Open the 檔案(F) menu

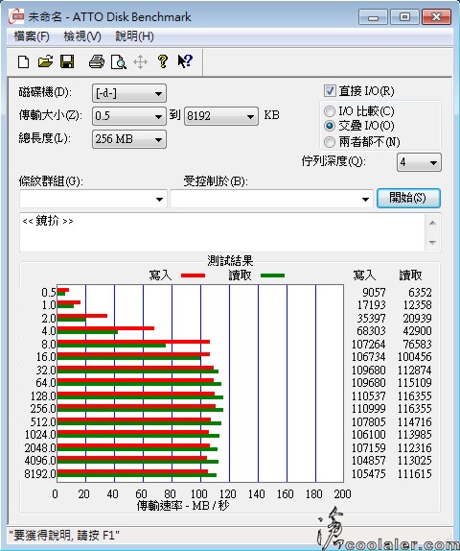click(x=32, y=36)
